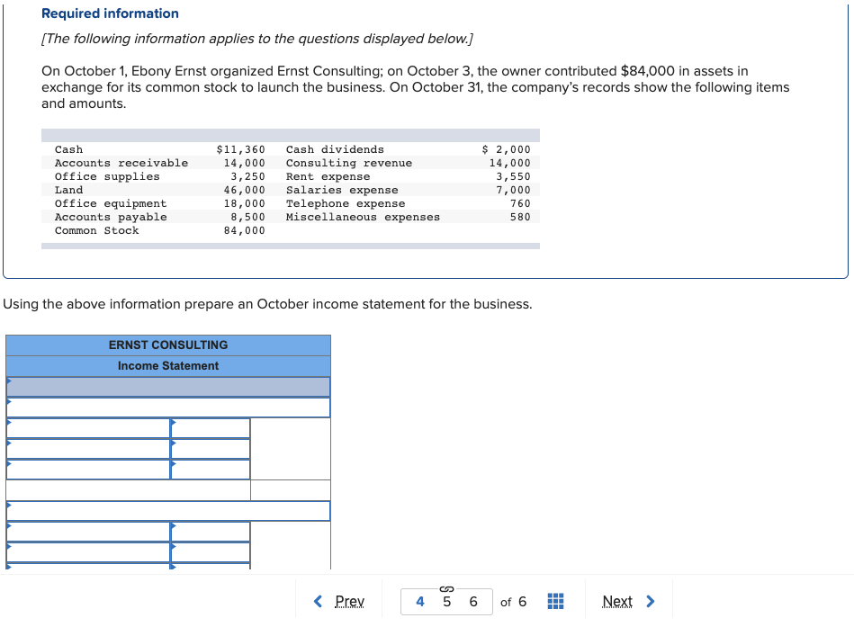Click the Next arrow chevron
Screen dimensions: 854x627
pos(650,601)
